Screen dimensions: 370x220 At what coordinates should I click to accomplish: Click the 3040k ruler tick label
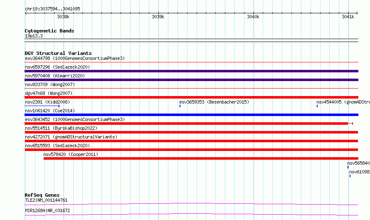(x=253, y=17)
